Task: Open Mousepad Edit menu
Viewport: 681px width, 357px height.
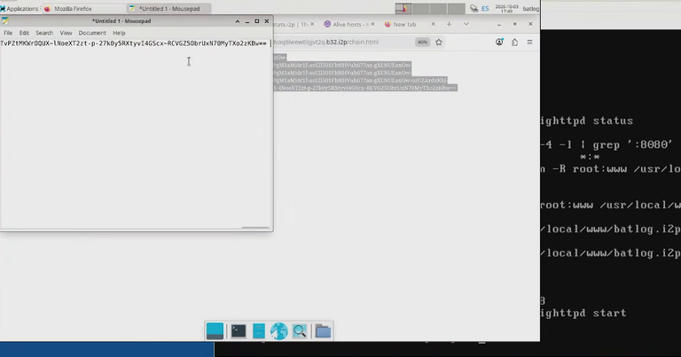Action: tap(24, 33)
